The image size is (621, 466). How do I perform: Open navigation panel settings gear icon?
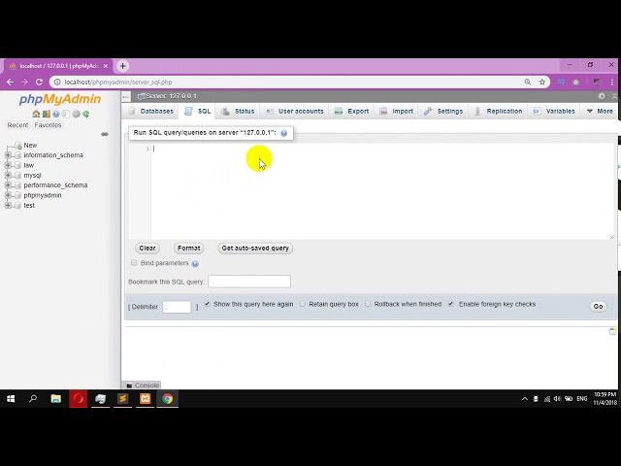click(76, 115)
